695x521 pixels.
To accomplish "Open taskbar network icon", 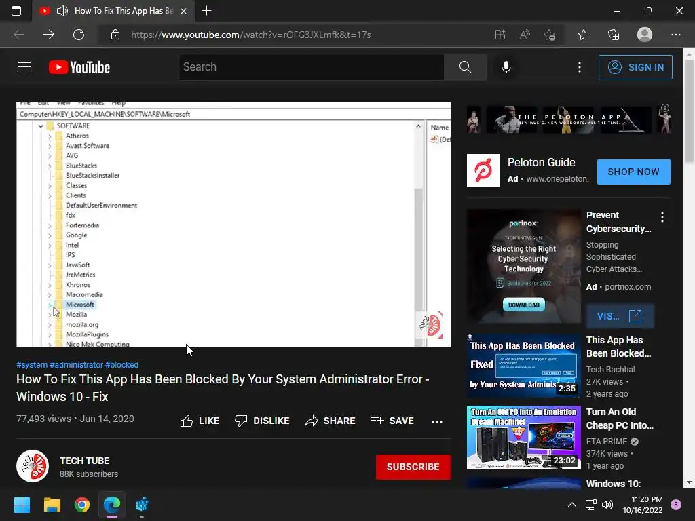I will pos(591,505).
